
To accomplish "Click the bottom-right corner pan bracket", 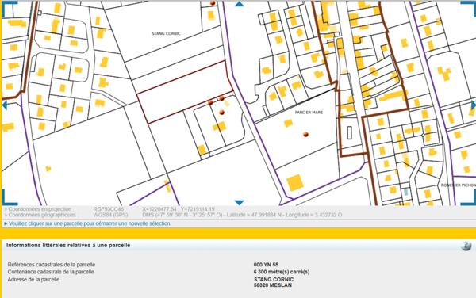I will click(x=468, y=197).
